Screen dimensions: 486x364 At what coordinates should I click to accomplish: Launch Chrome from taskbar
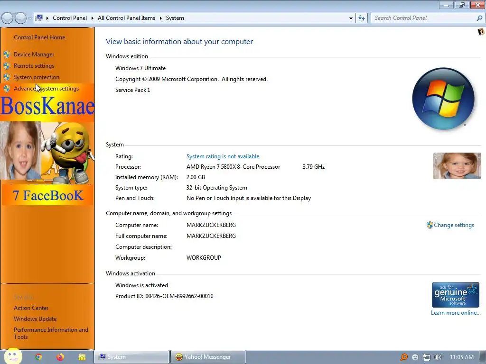pyautogui.click(x=38, y=357)
